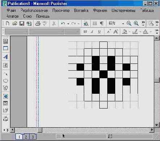This screenshot has height=141, width=160.
Task: Toggle special characters paragraph mark button
Action: click(x=102, y=23)
